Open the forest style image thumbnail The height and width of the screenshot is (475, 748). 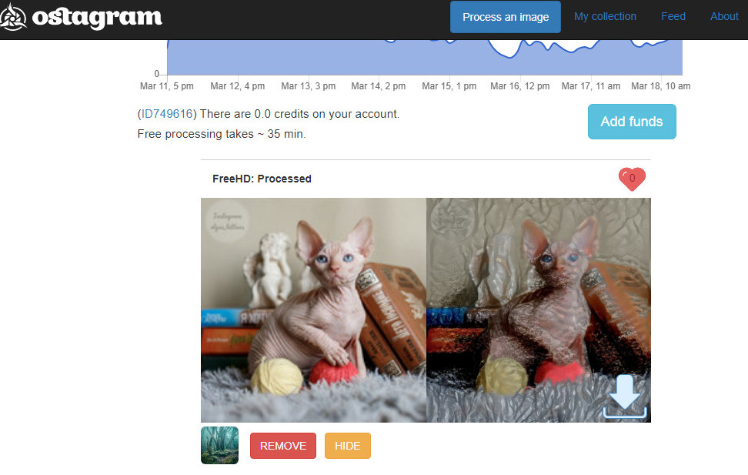coord(219,446)
